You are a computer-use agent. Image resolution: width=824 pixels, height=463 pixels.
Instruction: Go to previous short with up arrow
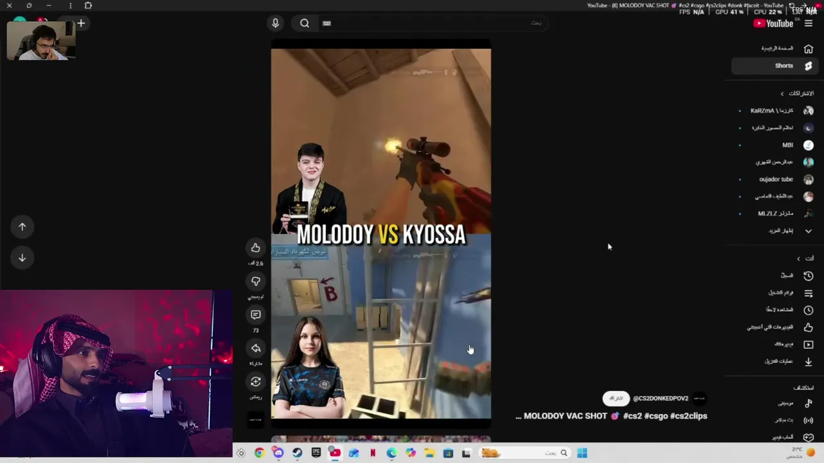coord(22,226)
